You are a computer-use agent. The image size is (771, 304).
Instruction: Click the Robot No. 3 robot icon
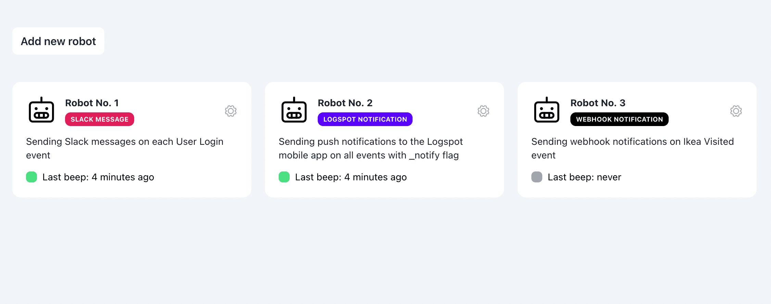point(547,110)
